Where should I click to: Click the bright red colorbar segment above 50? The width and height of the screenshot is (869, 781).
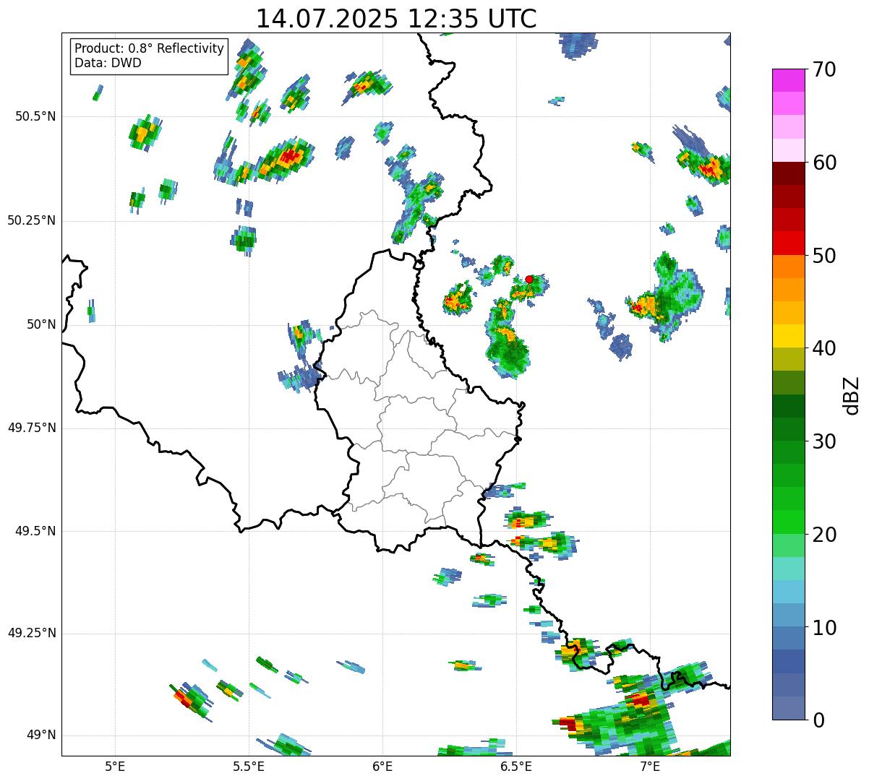click(x=788, y=243)
